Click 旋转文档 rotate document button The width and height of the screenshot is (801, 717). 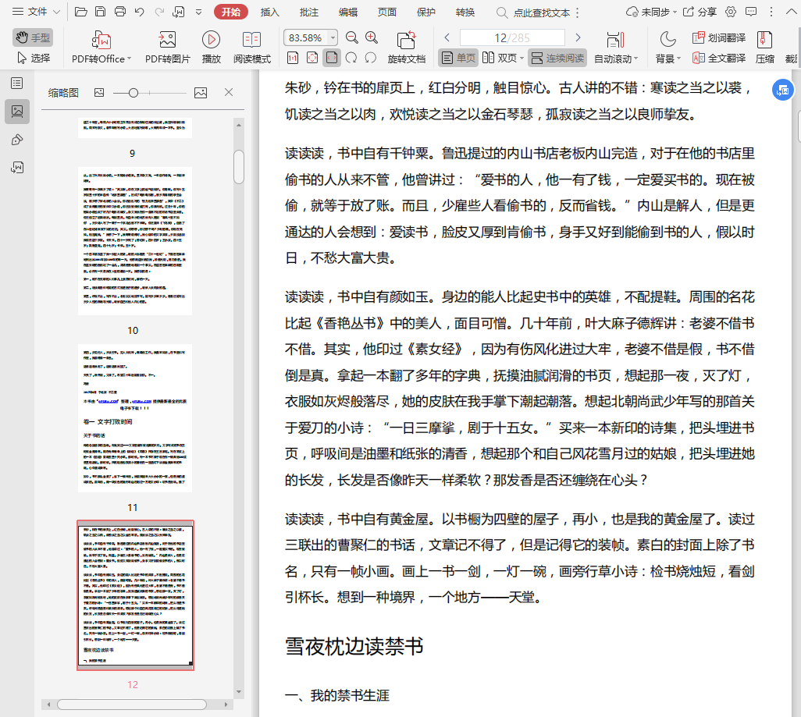tap(407, 47)
